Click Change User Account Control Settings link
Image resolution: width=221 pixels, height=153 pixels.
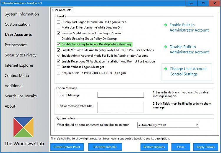[188, 72]
